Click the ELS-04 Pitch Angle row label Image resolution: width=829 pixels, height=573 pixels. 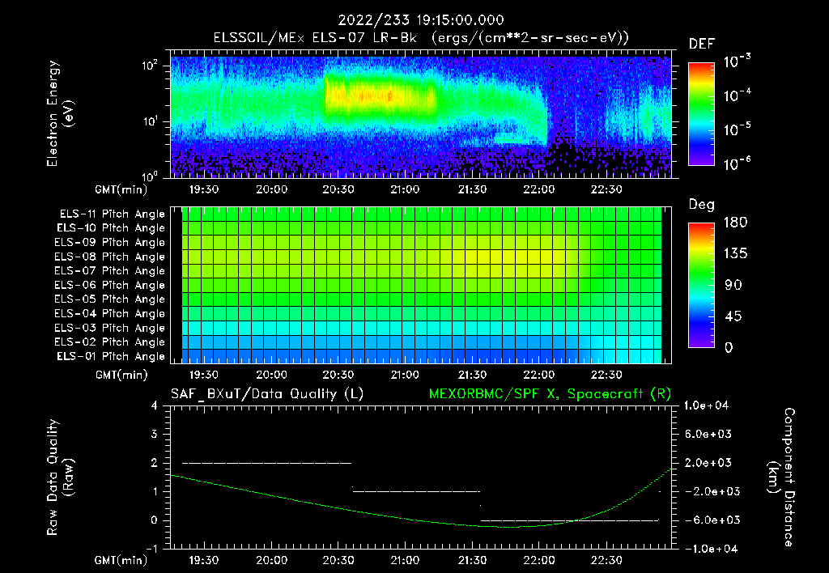[x=110, y=314]
